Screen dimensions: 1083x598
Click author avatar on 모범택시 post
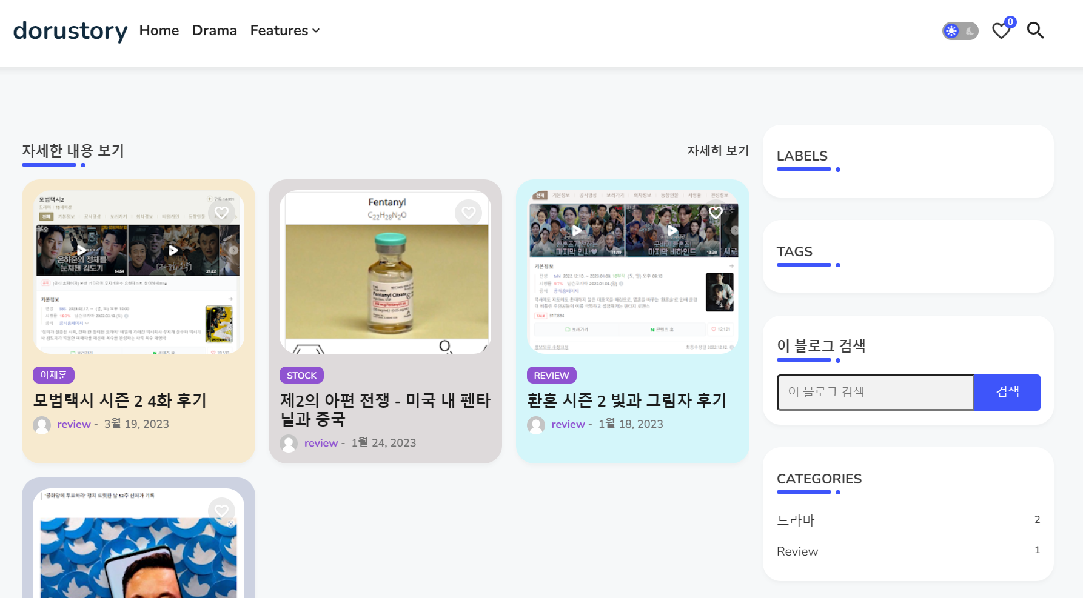pos(42,425)
